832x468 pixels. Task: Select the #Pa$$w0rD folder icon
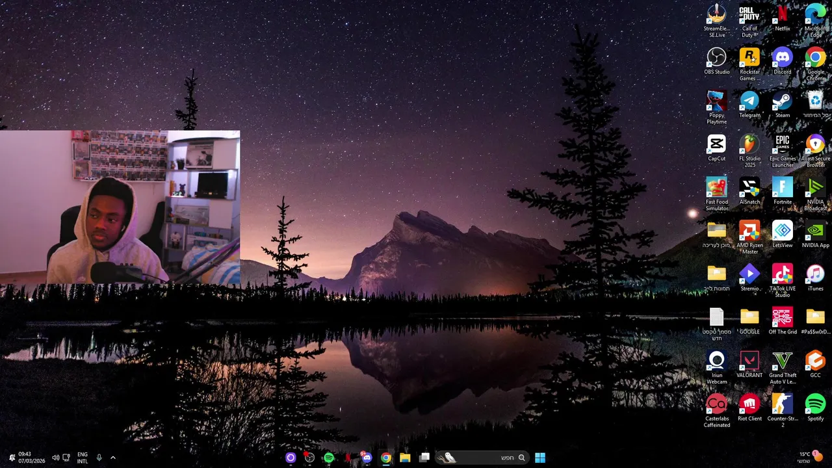tap(816, 322)
